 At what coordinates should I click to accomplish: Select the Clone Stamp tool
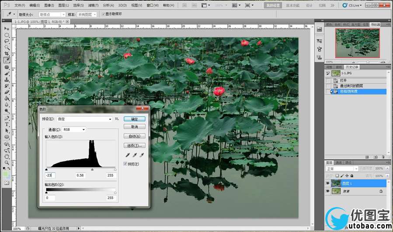coord(7,80)
